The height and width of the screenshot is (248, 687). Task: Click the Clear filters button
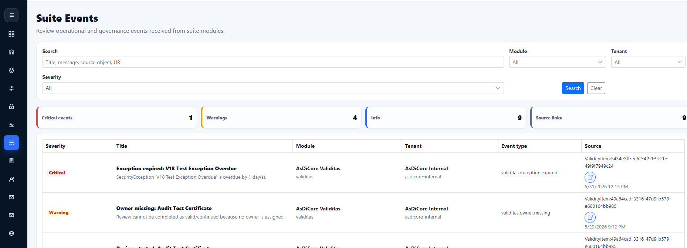596,88
